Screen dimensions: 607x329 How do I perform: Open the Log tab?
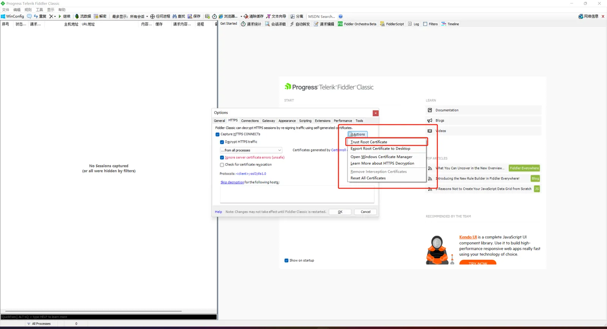click(414, 24)
